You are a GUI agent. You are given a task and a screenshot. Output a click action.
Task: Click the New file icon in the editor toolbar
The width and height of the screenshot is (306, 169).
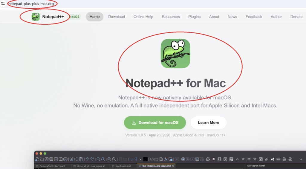(x=37, y=159)
